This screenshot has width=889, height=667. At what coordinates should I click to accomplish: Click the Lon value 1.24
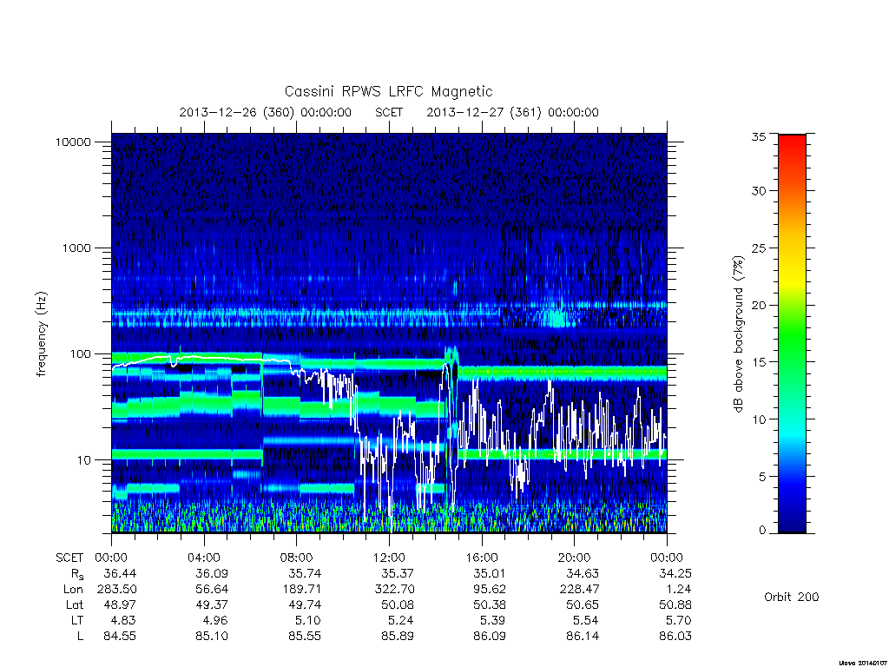(679, 590)
